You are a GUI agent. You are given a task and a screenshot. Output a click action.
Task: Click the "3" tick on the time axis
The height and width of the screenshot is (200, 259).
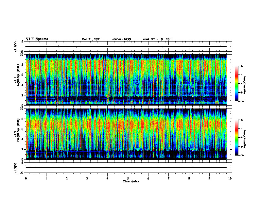tap(87, 178)
